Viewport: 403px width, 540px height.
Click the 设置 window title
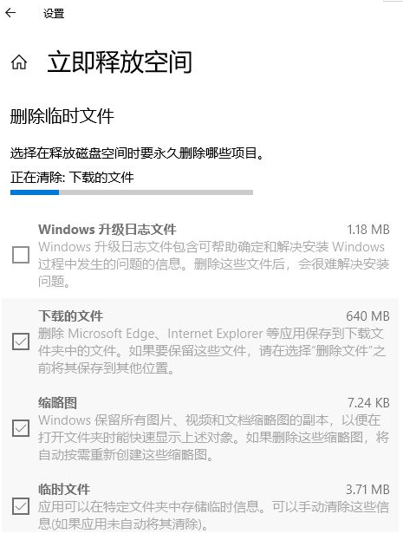pos(54,13)
